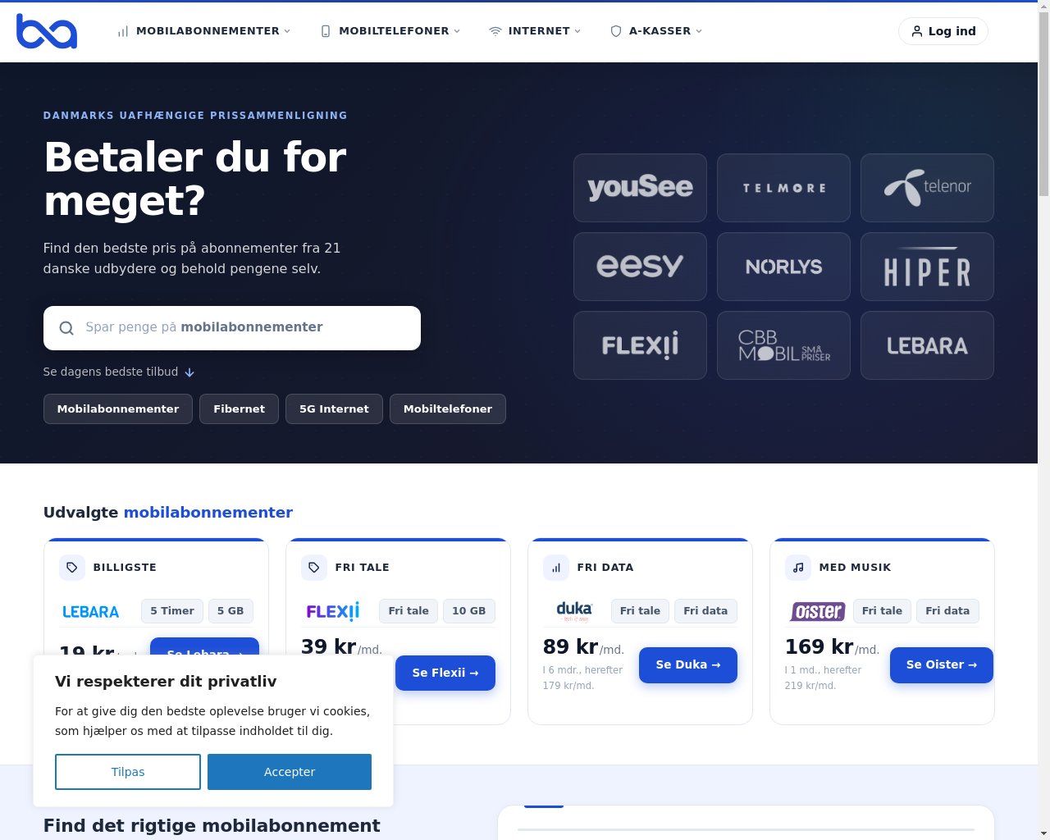Choose the 5G Internet quick category chip
The width and height of the screenshot is (1050, 840).
(x=334, y=409)
